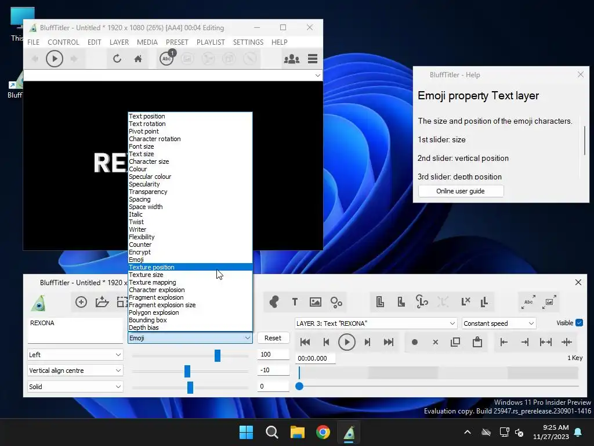Select Transparency in property list
The width and height of the screenshot is (594, 446).
point(190,192)
